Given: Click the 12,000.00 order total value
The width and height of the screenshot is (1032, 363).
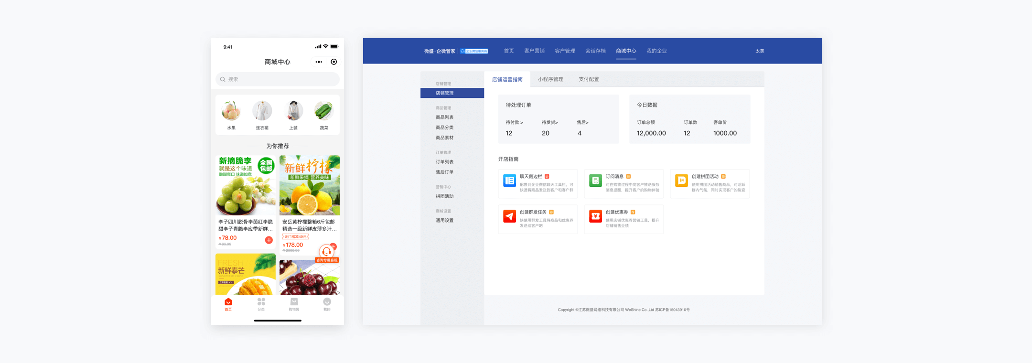Looking at the screenshot, I should (651, 133).
